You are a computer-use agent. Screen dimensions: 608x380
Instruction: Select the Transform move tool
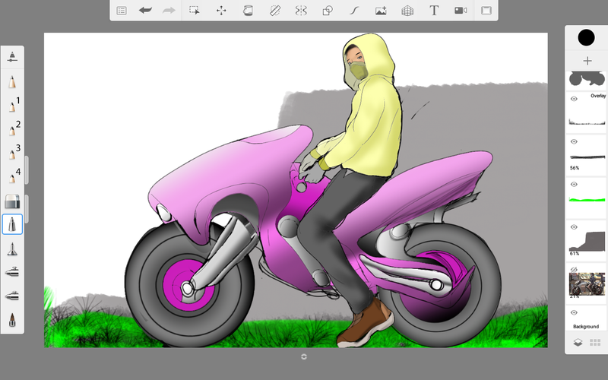click(221, 11)
